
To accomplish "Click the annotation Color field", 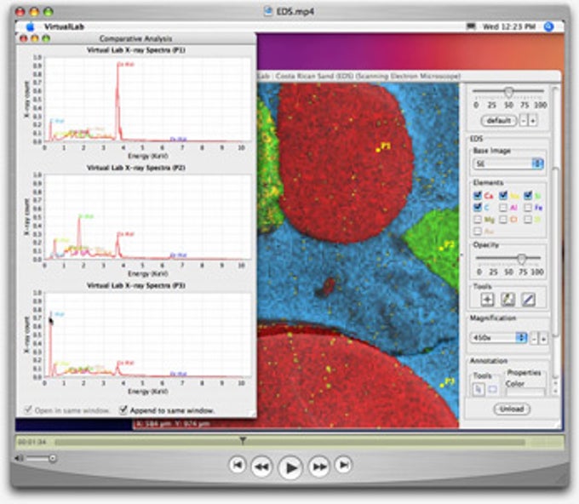I will pos(525,392).
